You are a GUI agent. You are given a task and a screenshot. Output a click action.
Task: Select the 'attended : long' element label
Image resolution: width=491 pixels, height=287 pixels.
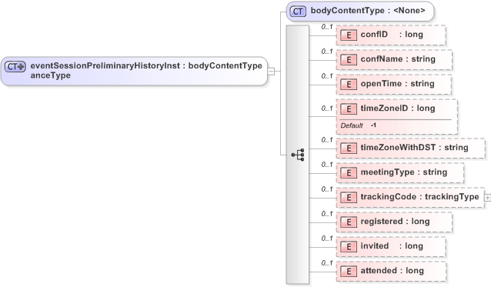click(x=392, y=271)
